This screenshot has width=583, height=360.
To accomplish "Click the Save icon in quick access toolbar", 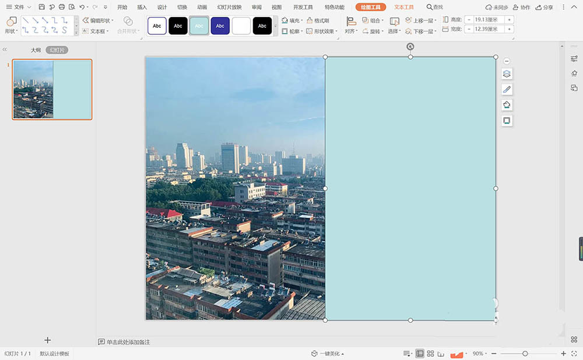I will click(x=42, y=7).
